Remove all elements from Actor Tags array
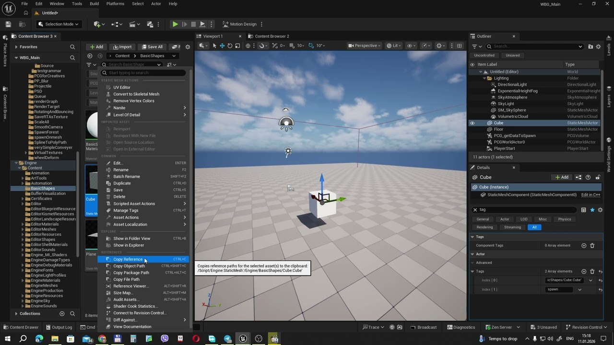614x345 pixels. [x=592, y=271]
